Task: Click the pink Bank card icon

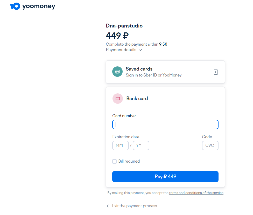Action: [x=118, y=99]
